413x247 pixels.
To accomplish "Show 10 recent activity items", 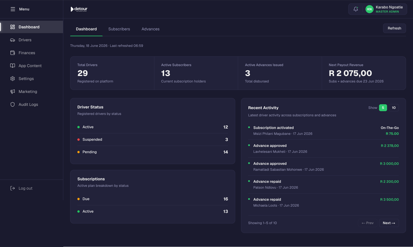I will click(394, 108).
